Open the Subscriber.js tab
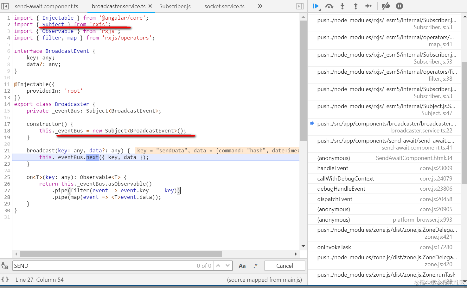Image resolution: width=467 pixels, height=288 pixels. (x=175, y=6)
